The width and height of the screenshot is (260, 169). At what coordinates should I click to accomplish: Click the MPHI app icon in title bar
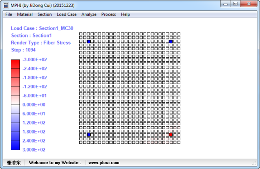point(6,5)
